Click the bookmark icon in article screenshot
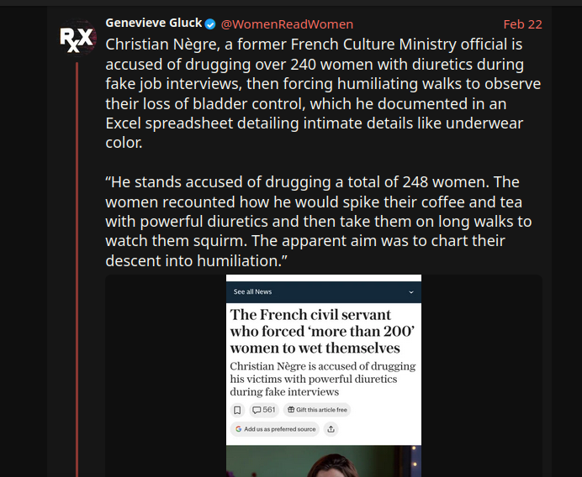Screen dimensions: 582x477 coord(237,410)
